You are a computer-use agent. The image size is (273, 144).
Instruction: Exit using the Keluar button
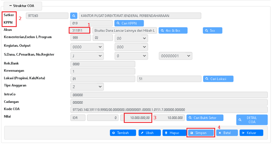[251, 133]
